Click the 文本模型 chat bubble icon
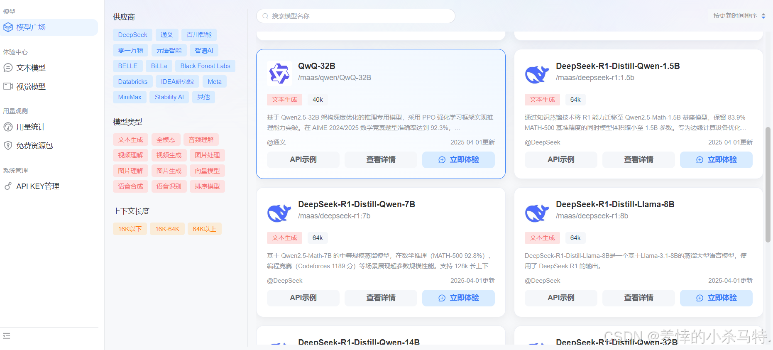Screen dimensions: 773x350 point(8,68)
